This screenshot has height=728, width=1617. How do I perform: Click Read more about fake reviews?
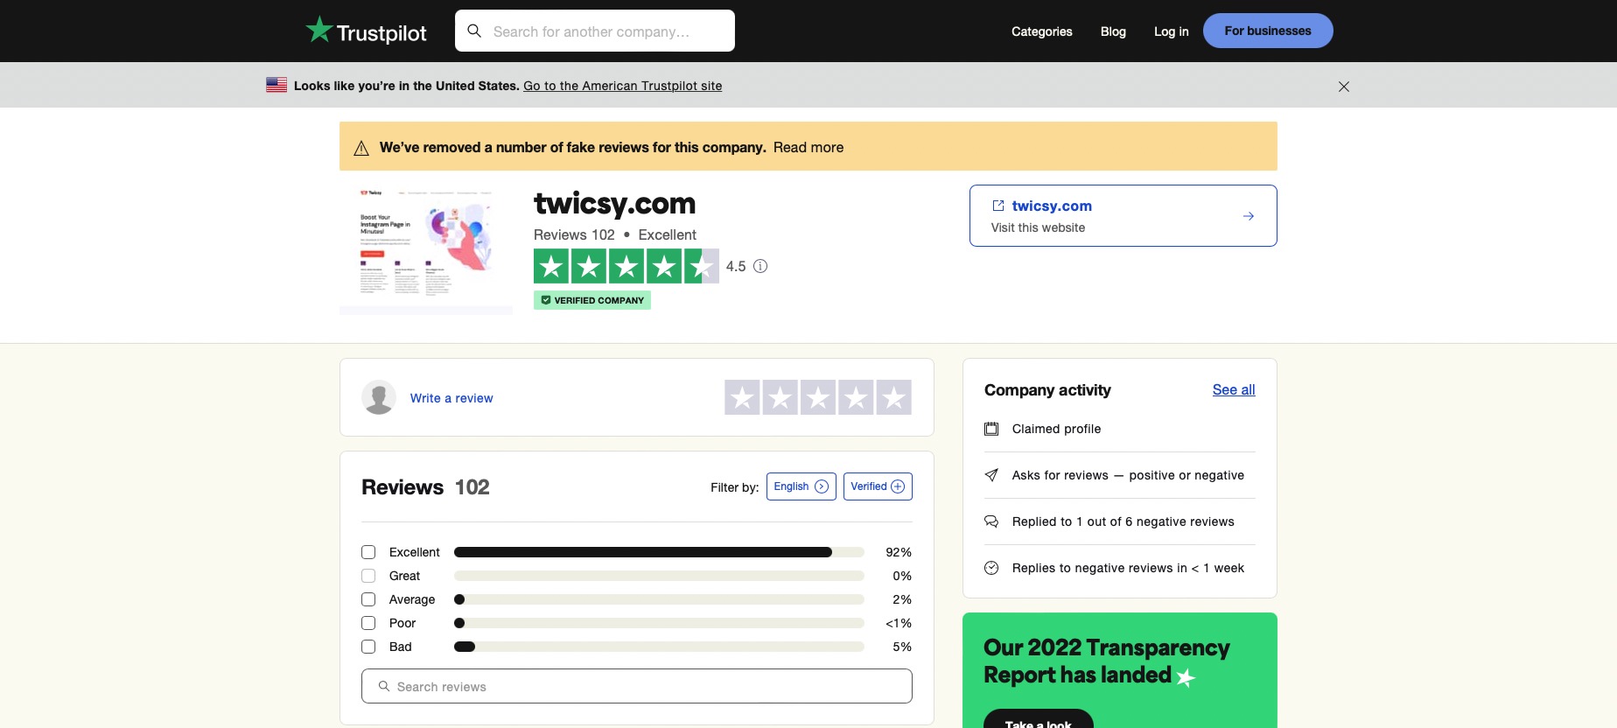(x=808, y=148)
